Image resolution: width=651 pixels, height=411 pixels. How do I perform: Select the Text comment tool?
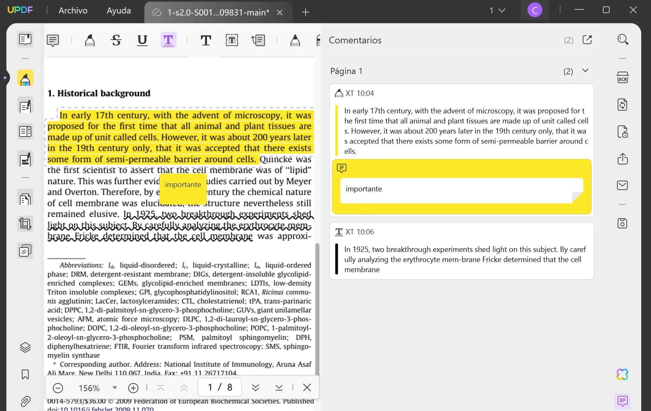206,40
